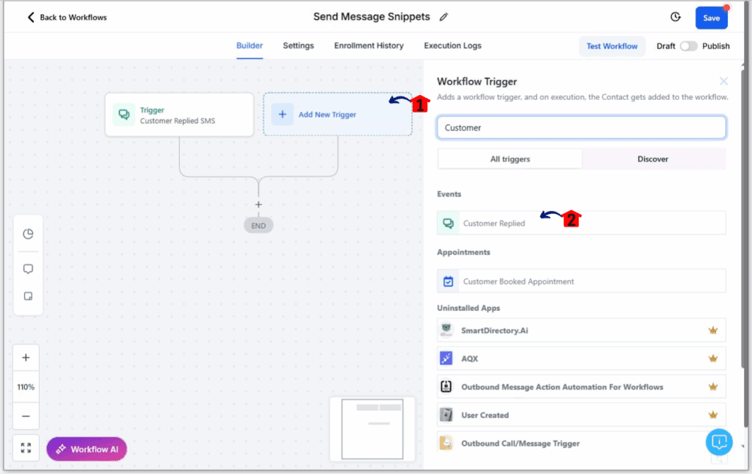Click the plus icon in Add New Trigger
The height and width of the screenshot is (474, 752).
pyautogui.click(x=283, y=114)
